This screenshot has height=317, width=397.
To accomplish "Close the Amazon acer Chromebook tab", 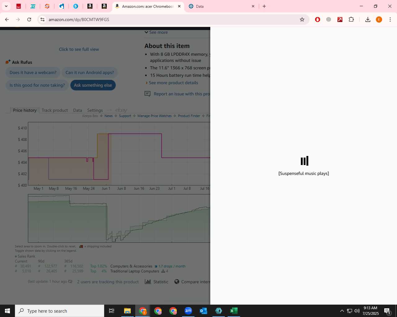I will click(x=179, y=6).
